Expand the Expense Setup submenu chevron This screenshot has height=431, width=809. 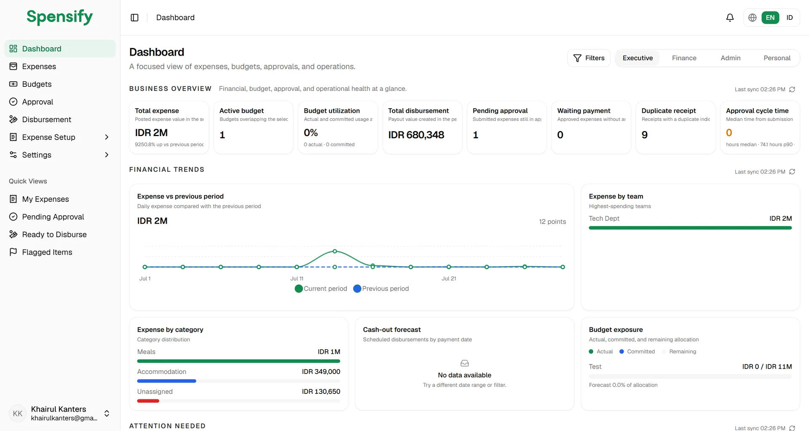(107, 137)
